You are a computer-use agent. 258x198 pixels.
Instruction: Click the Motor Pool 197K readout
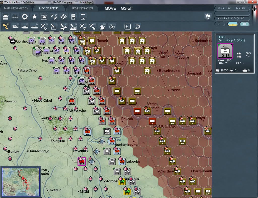[232, 18]
